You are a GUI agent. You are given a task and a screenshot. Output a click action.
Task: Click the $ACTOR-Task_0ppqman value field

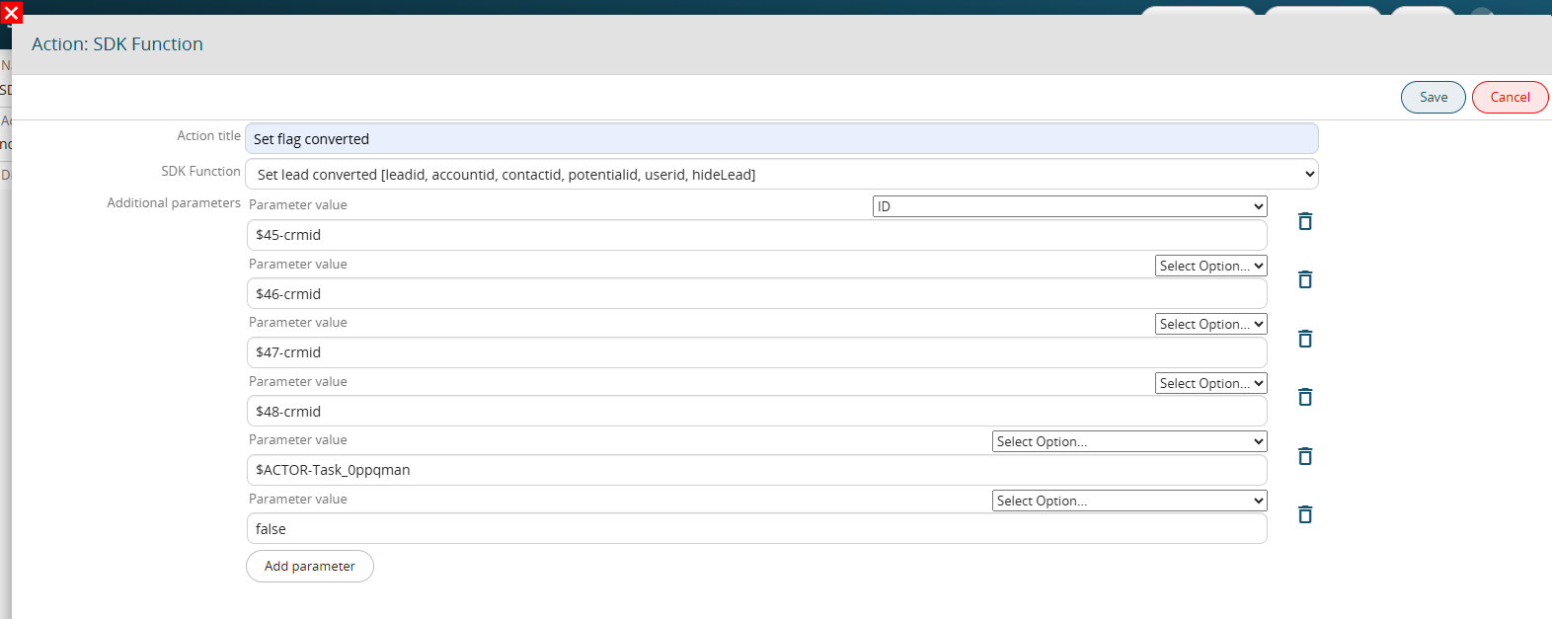coord(757,470)
